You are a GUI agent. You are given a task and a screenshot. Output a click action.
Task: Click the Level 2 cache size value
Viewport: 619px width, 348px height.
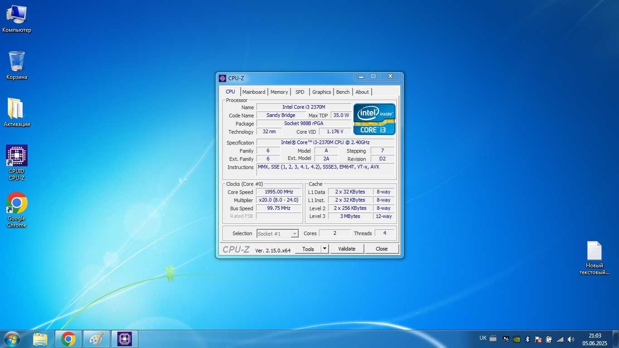(350, 208)
